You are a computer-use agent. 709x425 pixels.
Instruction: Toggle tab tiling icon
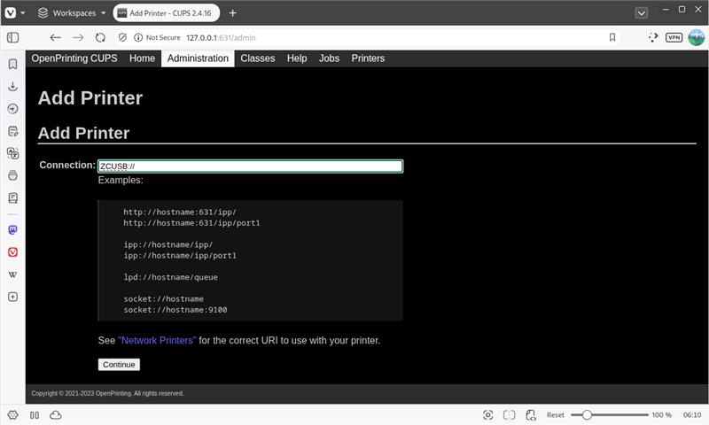[509, 415]
